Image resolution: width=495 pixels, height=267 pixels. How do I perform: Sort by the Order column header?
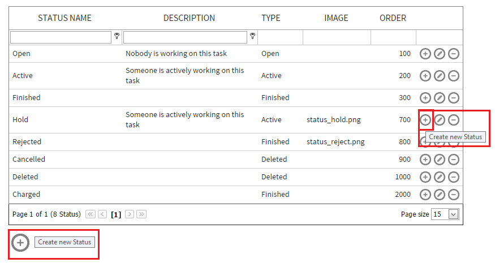point(393,18)
